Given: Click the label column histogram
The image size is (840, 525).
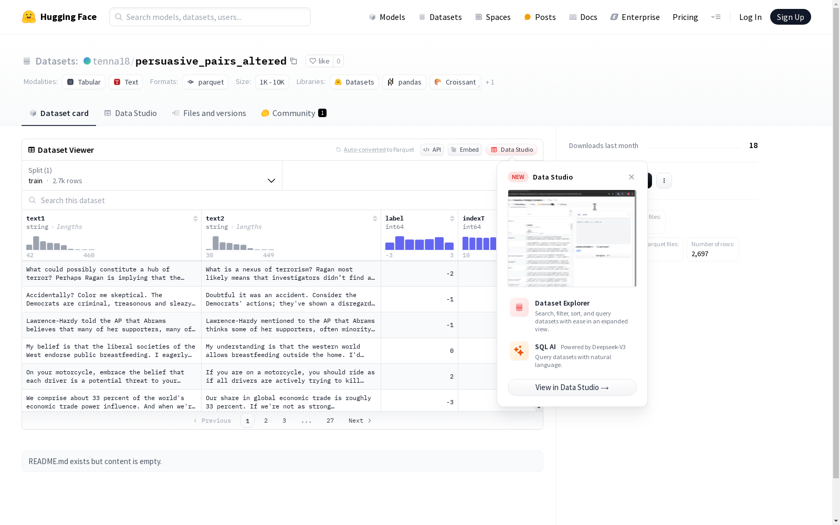Looking at the screenshot, I should click(419, 243).
